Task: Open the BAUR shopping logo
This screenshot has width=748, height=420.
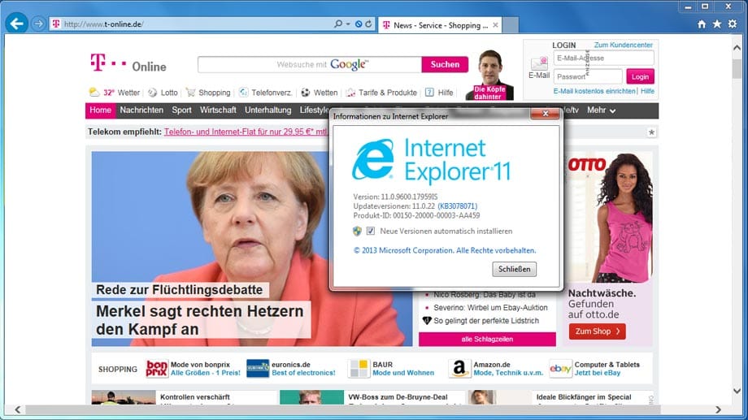Action: (359, 369)
